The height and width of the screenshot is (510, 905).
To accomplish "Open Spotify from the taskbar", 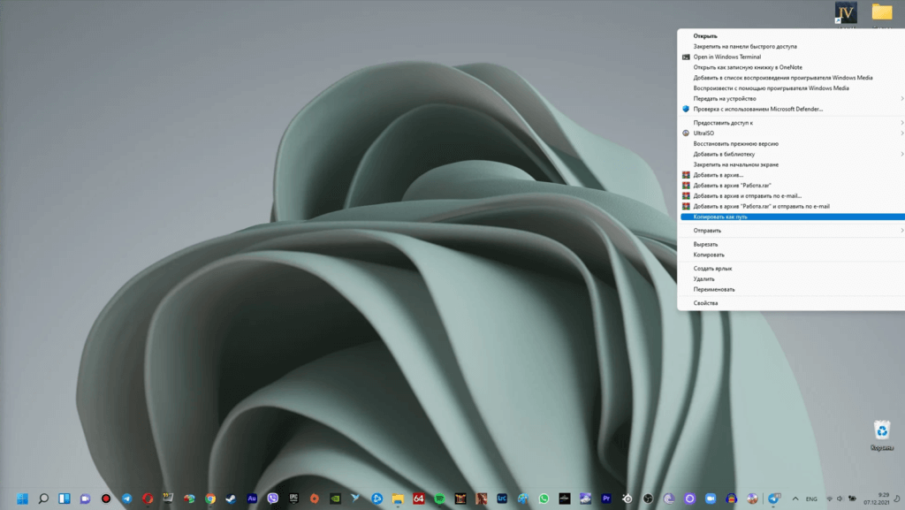I will click(x=439, y=499).
